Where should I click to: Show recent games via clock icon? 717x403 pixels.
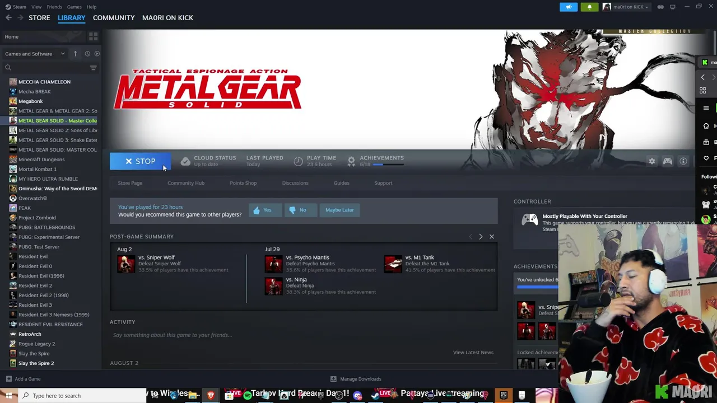coord(87,54)
